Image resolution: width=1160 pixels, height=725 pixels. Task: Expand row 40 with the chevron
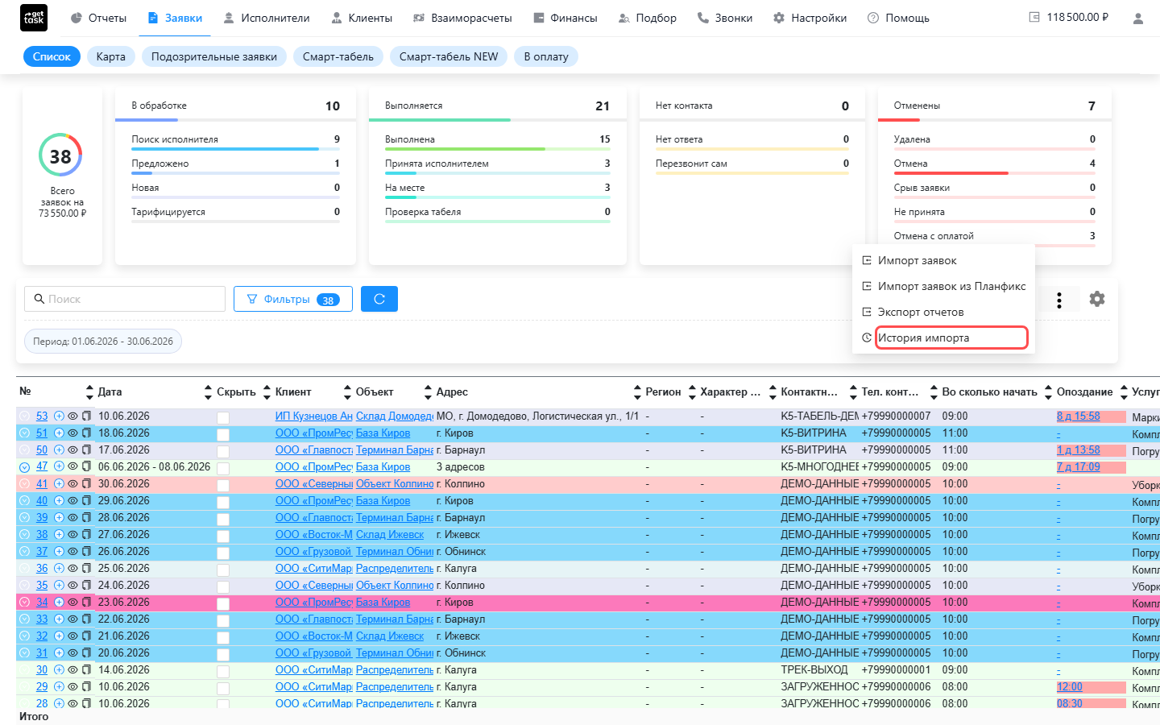pos(24,501)
